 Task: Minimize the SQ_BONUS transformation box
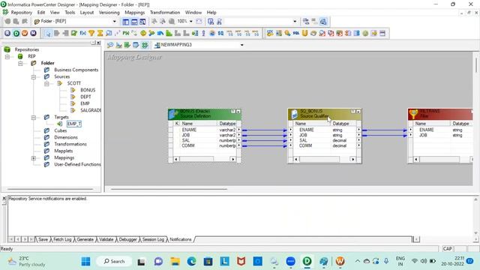[x=358, y=112]
